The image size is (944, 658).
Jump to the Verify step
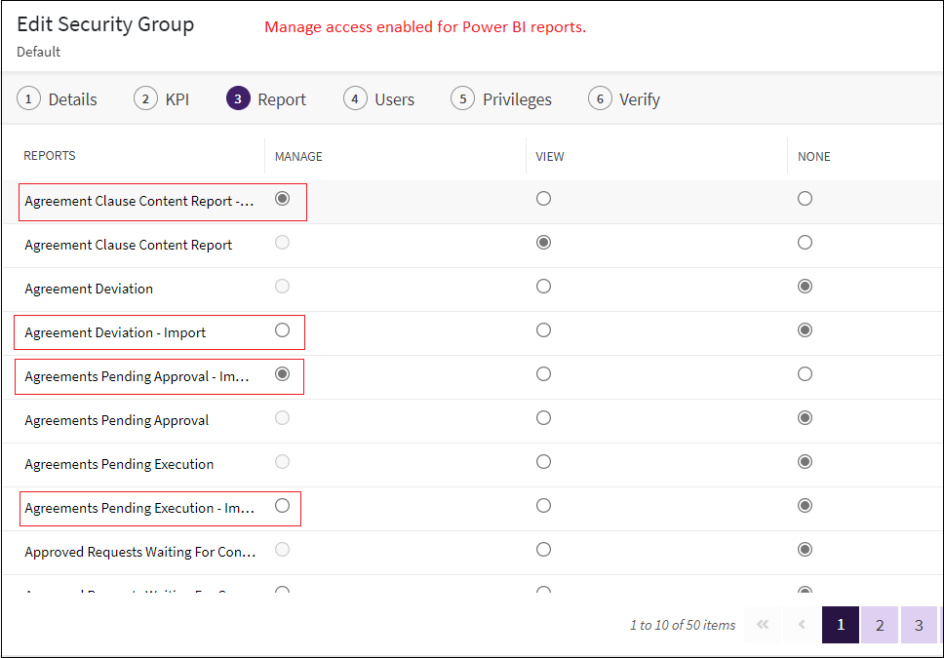(624, 99)
